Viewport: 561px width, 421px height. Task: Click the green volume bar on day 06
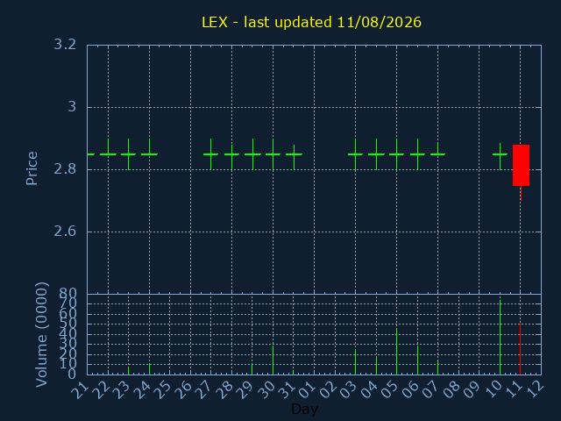[x=417, y=360]
